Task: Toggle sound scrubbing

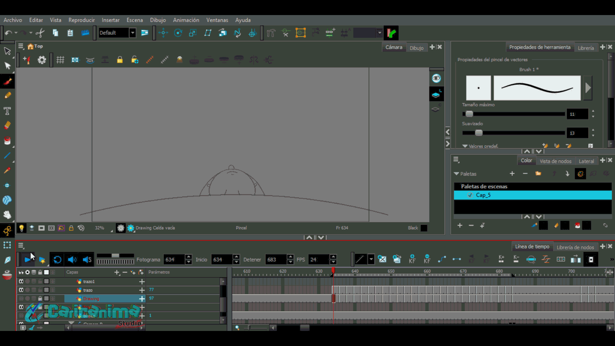Action: click(x=87, y=259)
